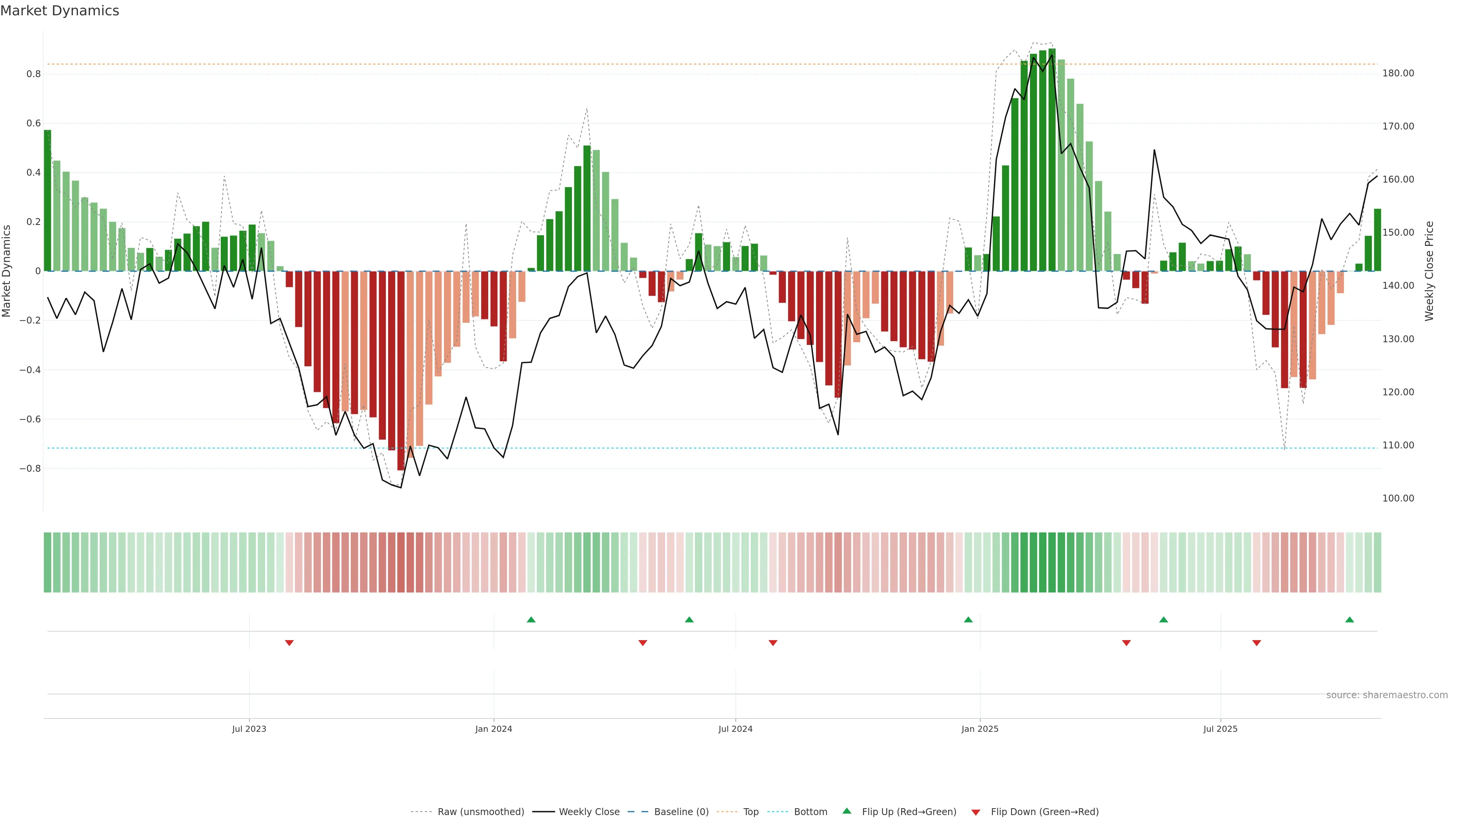This screenshot has width=1467, height=825.
Task: Click the last red Flip Down marker after Jul 2025
Action: 1256,643
